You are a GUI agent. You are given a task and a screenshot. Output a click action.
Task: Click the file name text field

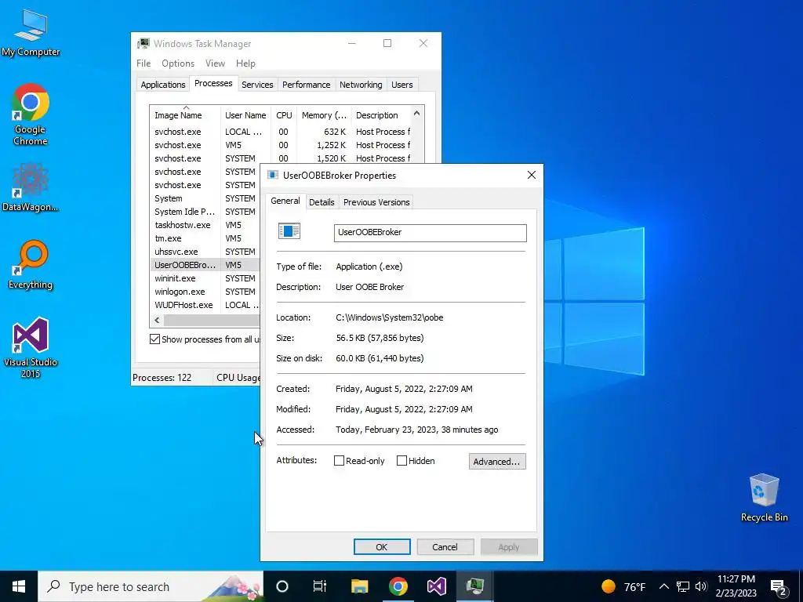pyautogui.click(x=431, y=232)
